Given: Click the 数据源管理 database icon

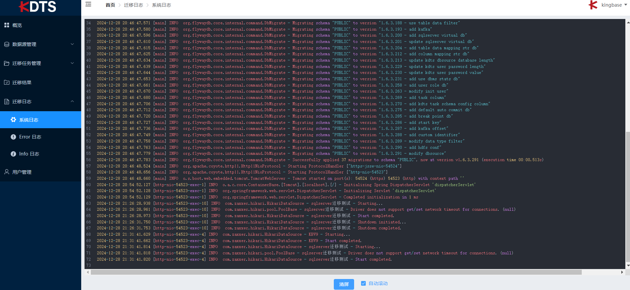Looking at the screenshot, I should pyautogui.click(x=7, y=44).
